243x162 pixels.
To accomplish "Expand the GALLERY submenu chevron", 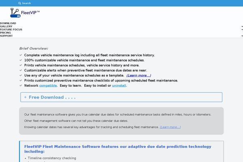I will point(242,26).
